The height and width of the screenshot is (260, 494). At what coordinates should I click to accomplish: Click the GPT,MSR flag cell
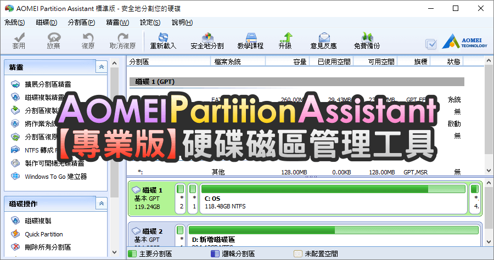pyautogui.click(x=416, y=172)
